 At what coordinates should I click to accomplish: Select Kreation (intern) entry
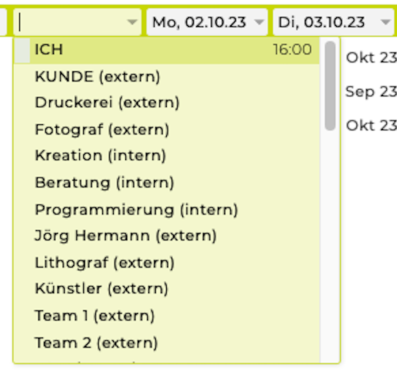tap(100, 156)
